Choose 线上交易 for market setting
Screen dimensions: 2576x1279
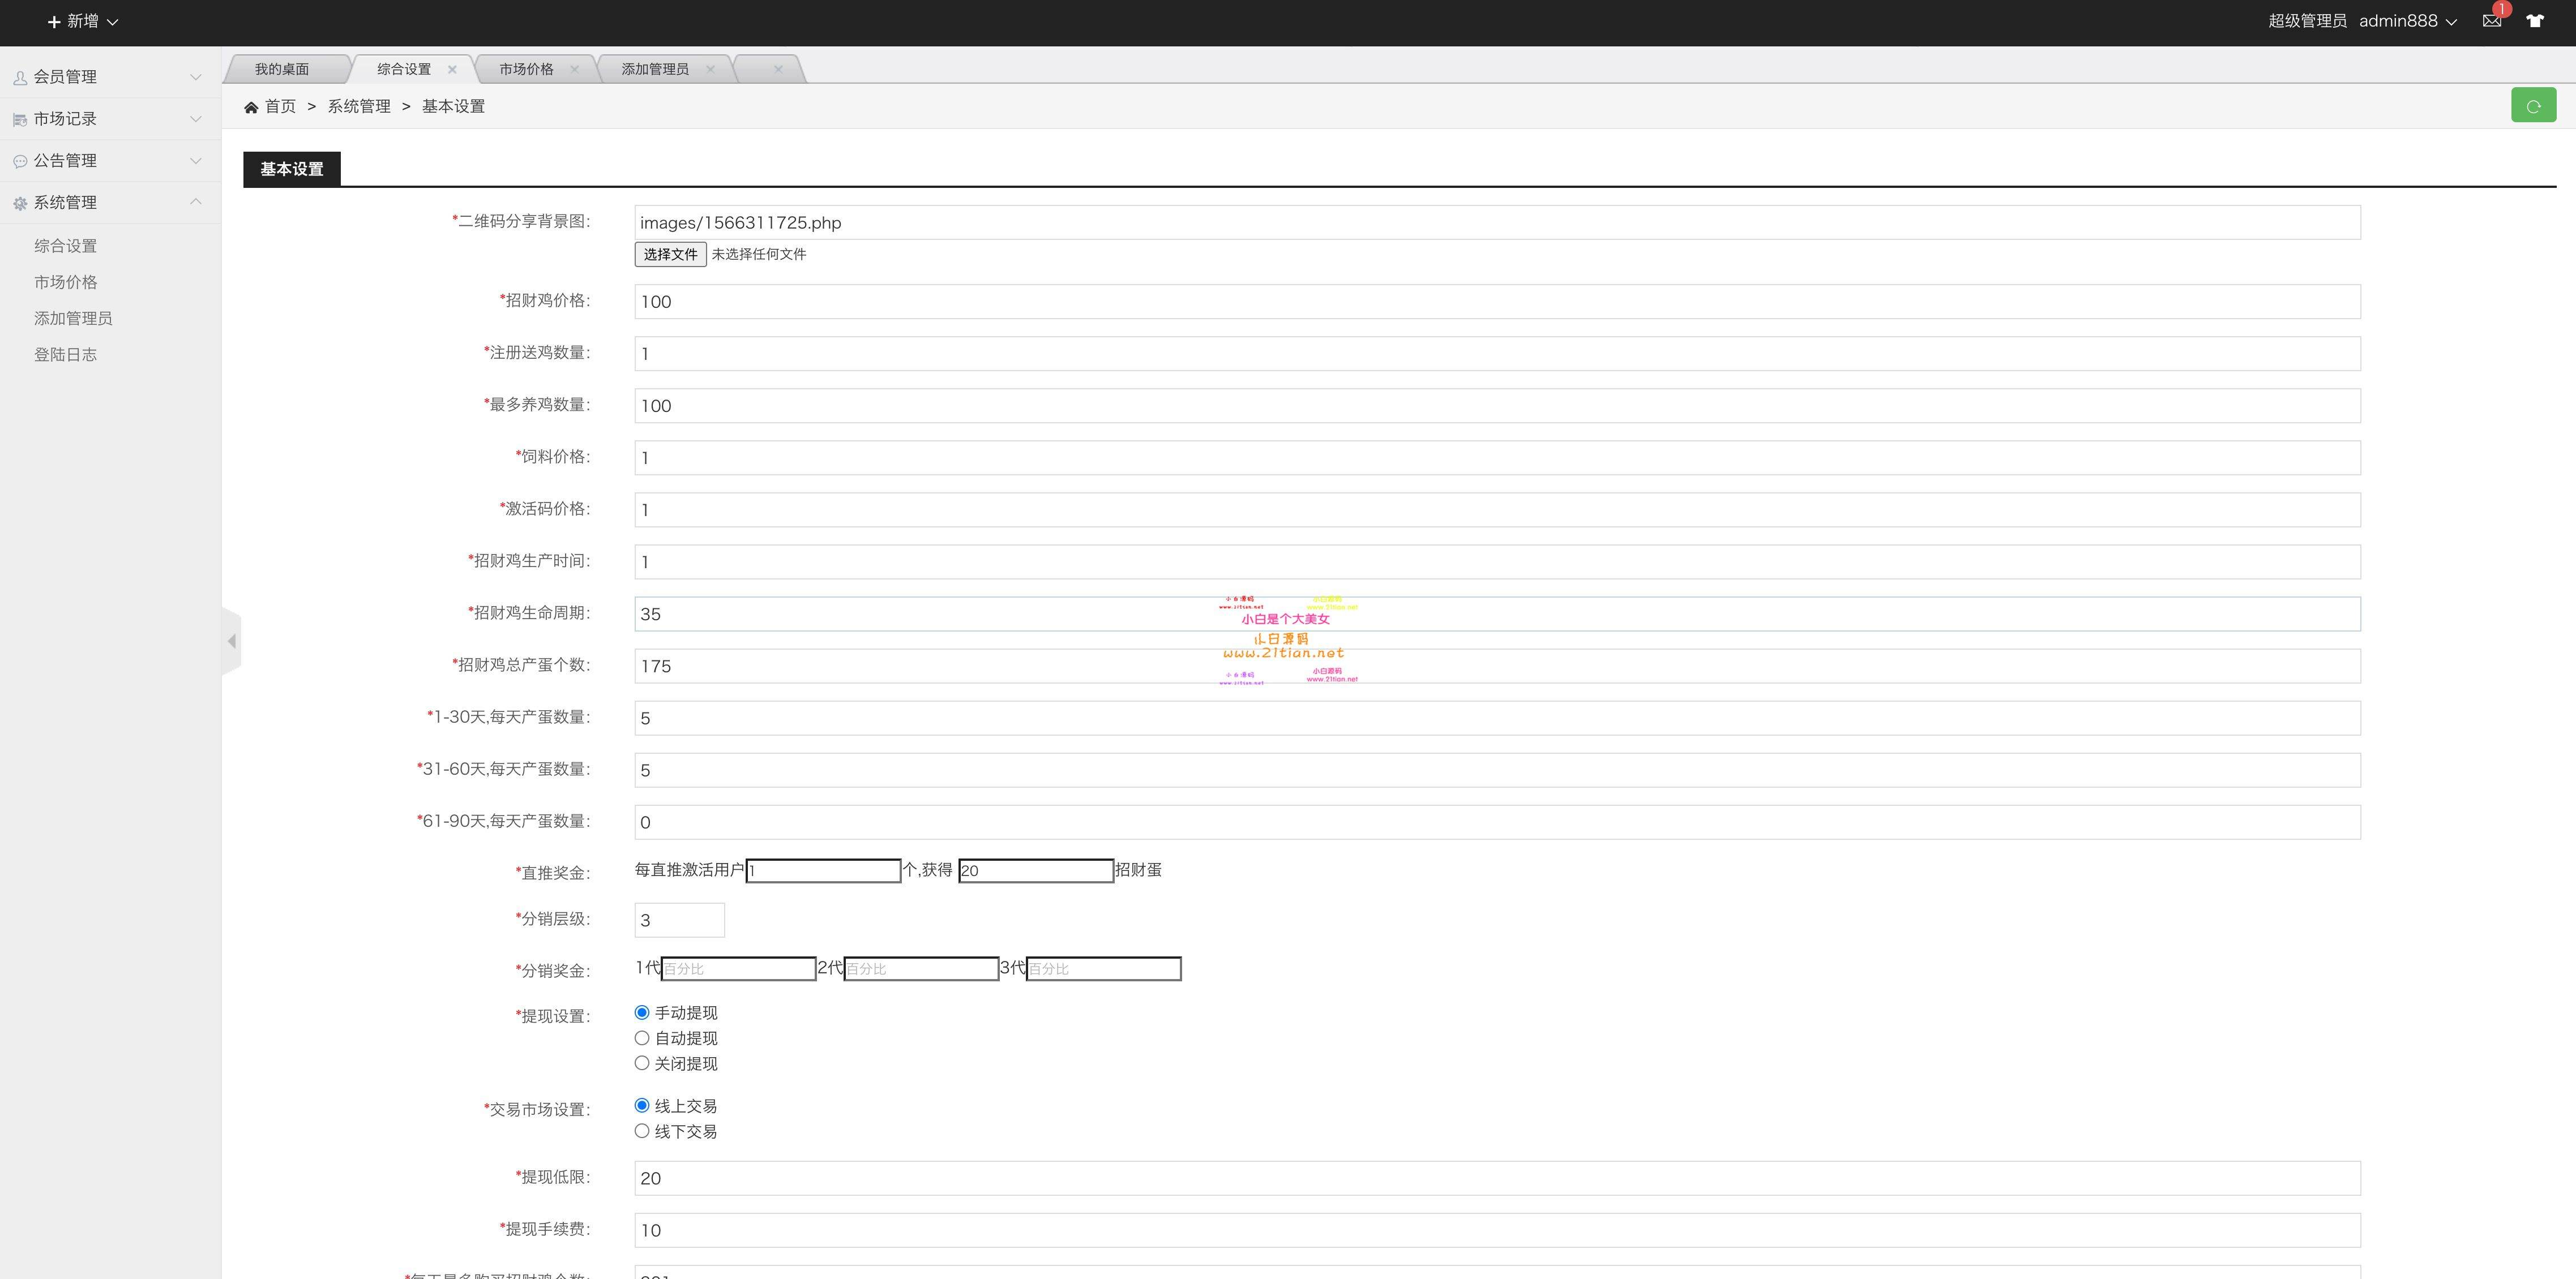(642, 1105)
